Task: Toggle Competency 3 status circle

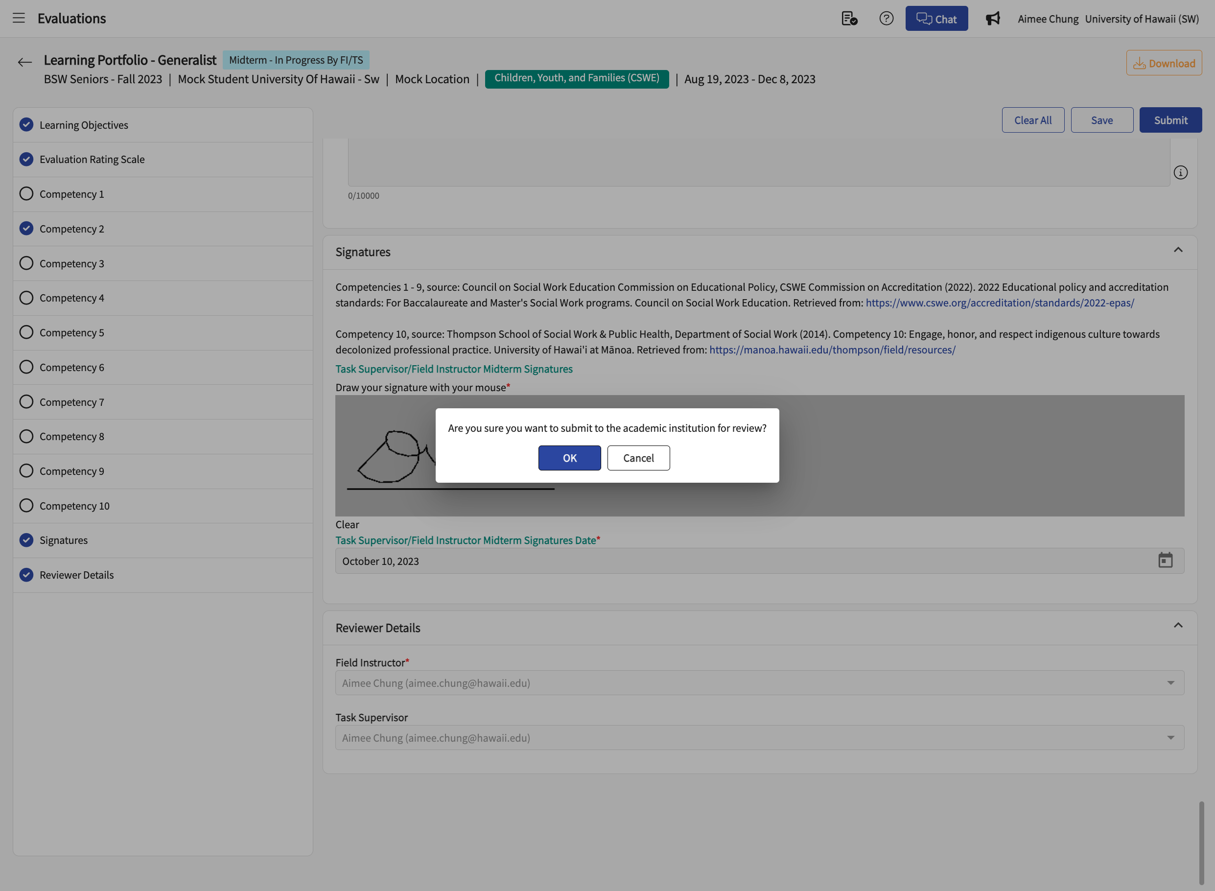Action: [x=26, y=263]
